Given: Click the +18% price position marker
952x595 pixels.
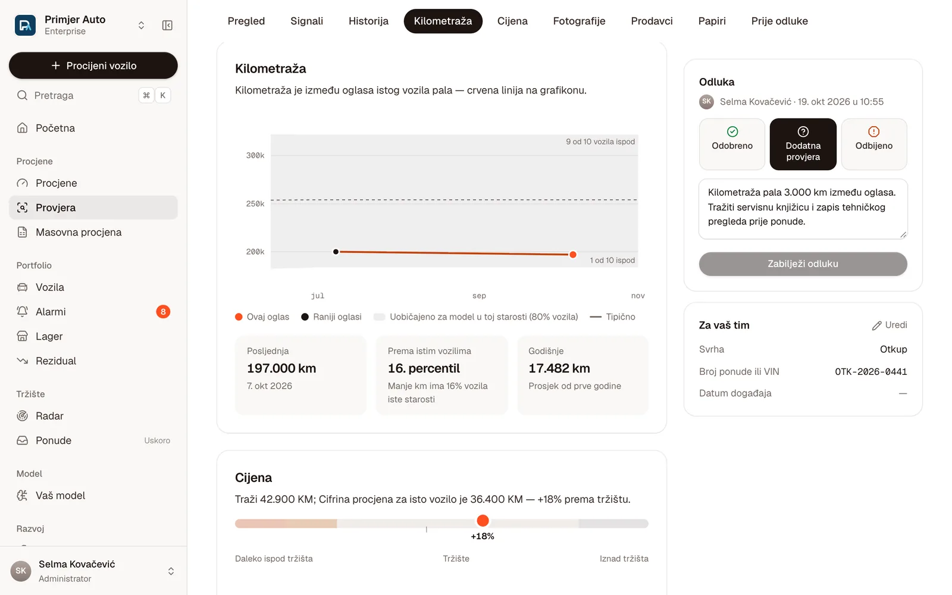Looking at the screenshot, I should pyautogui.click(x=483, y=521).
